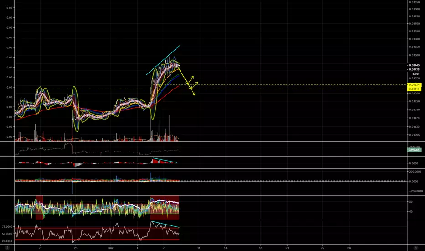
Task: Click the 13:51 countdown label on price axis
Action: coord(416,74)
